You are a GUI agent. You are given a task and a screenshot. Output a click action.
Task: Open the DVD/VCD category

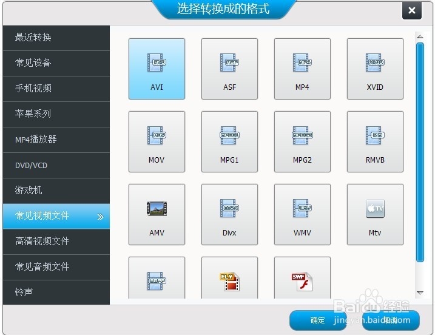click(x=56, y=165)
